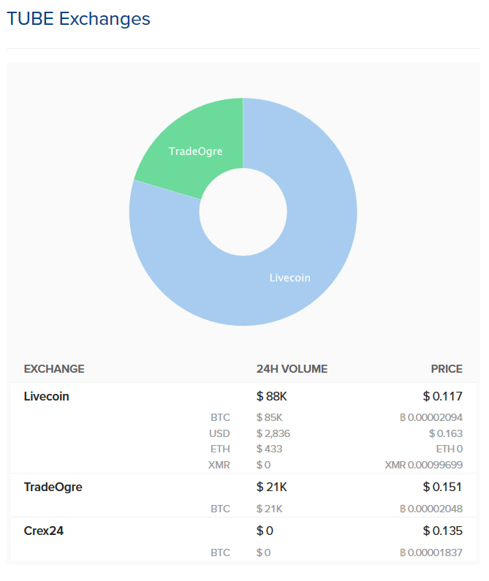Image resolution: width=489 pixels, height=581 pixels.
Task: Click Crex24 price $ 0.135
Action: 443,531
